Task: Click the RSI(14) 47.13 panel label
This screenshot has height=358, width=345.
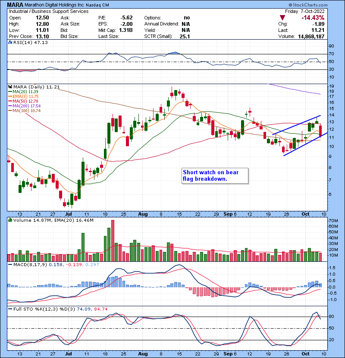Action: pyautogui.click(x=31, y=42)
